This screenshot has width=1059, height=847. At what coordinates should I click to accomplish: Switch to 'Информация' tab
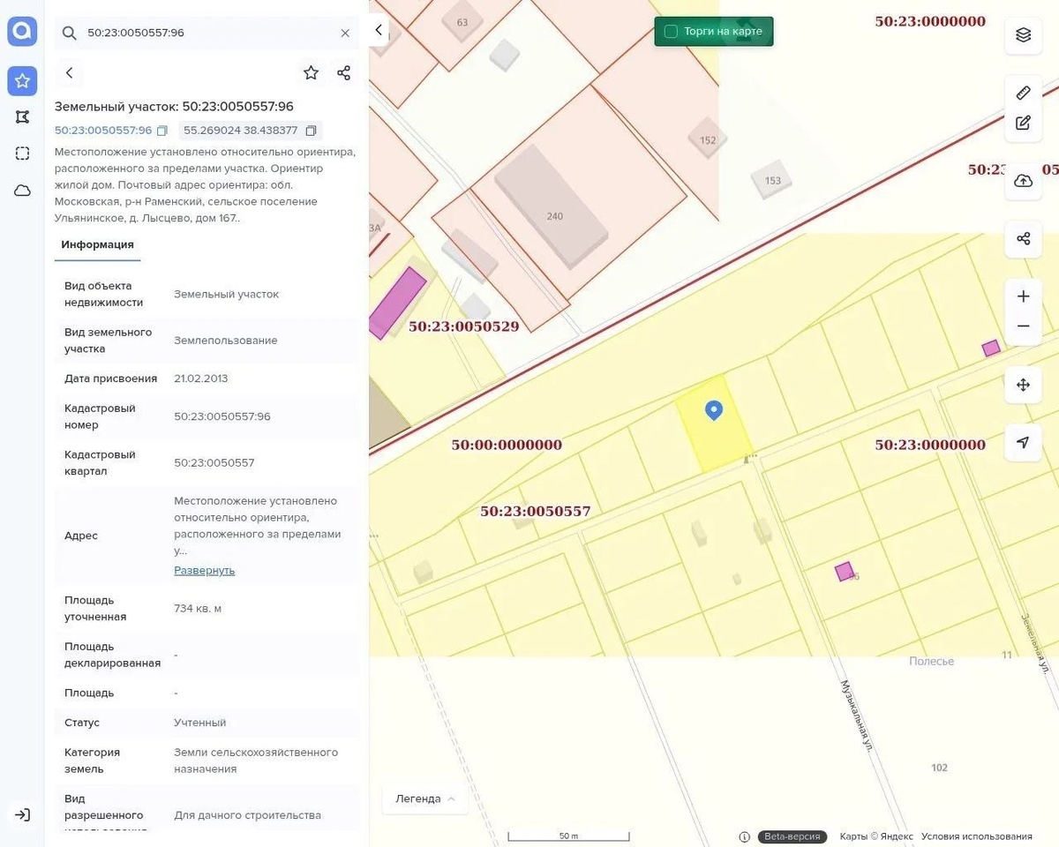pyautogui.click(x=97, y=244)
